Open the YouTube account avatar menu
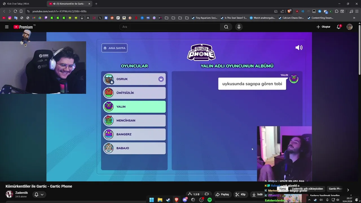This screenshot has height=203, width=361. [349, 27]
